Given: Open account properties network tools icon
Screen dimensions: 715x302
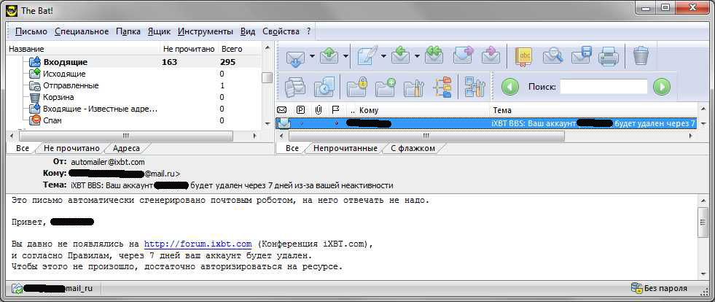Looking at the screenshot, I should click(474, 87).
